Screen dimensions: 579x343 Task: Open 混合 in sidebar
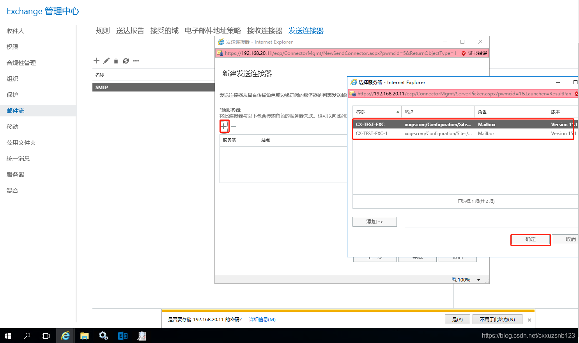pyautogui.click(x=12, y=190)
